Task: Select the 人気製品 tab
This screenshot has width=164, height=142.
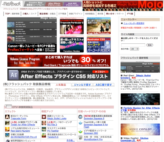Action: (61, 85)
